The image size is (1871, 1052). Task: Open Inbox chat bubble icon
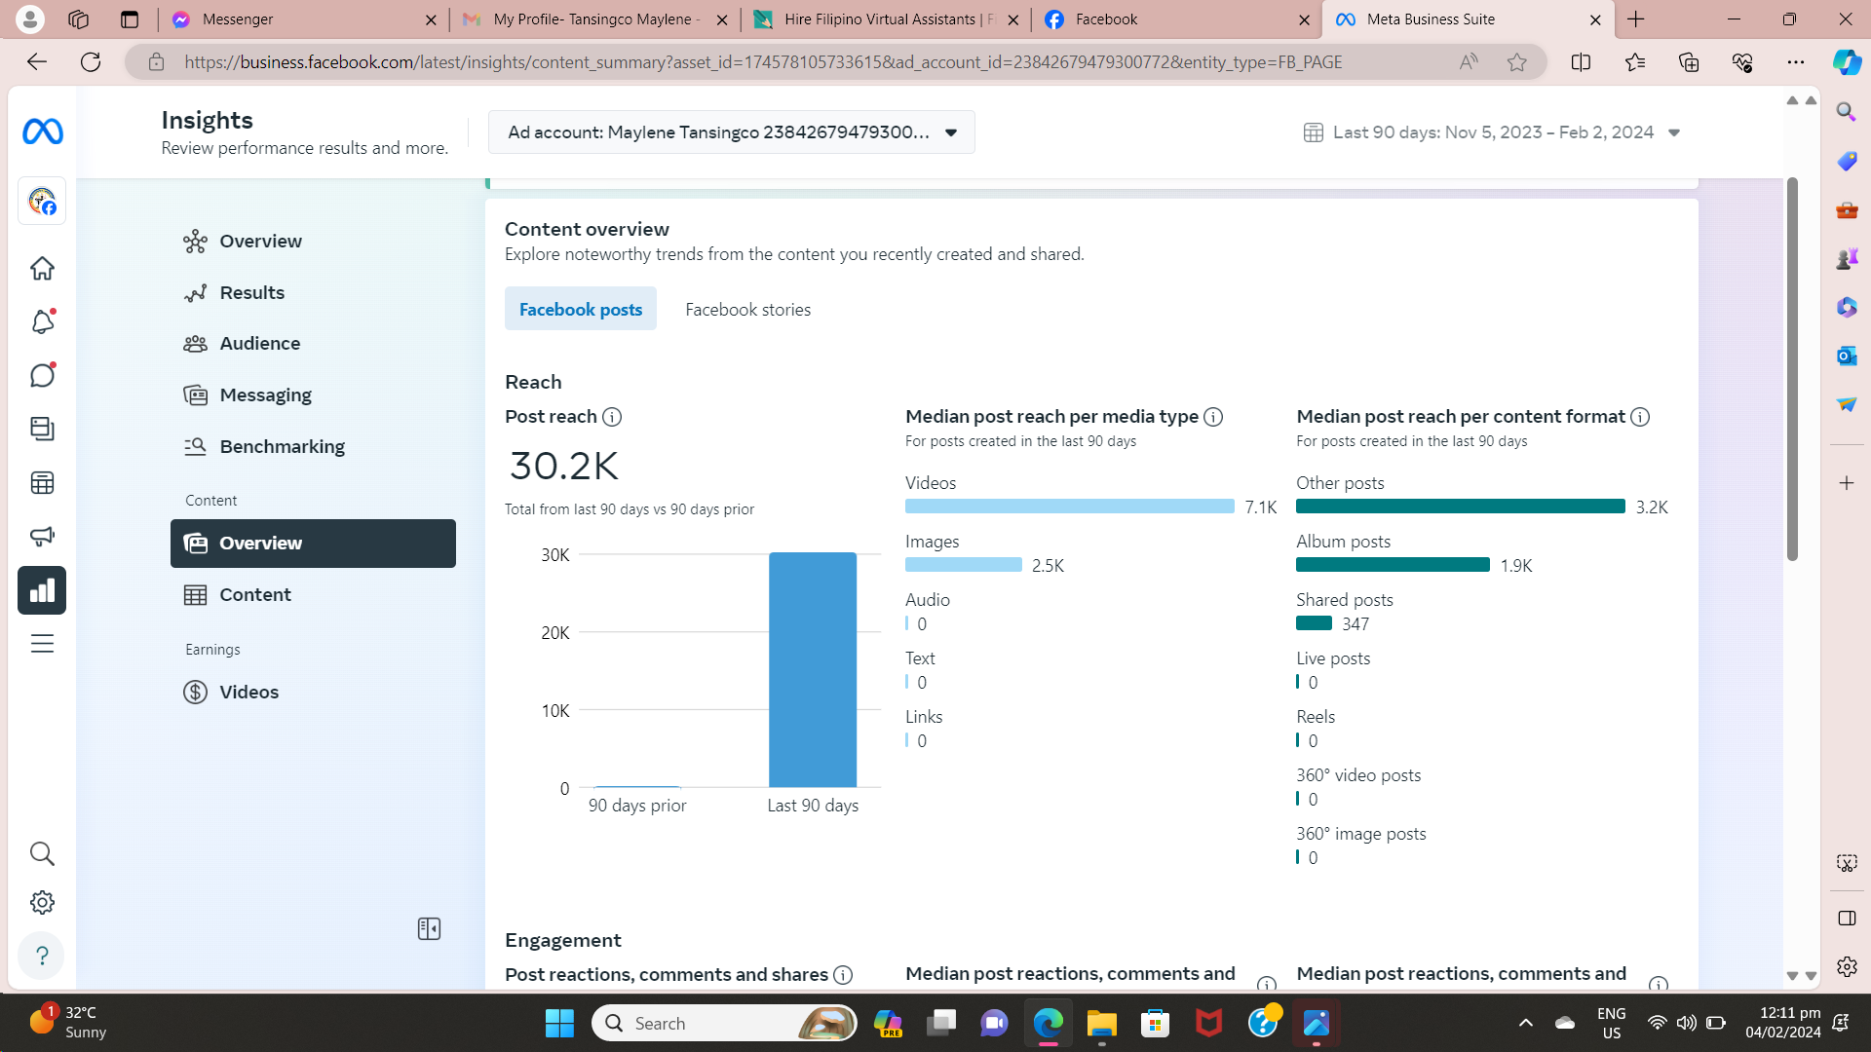(42, 376)
